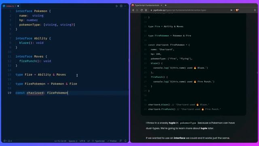Click the send icon in the address bar
Screen dimensions: 259x146
231,10
